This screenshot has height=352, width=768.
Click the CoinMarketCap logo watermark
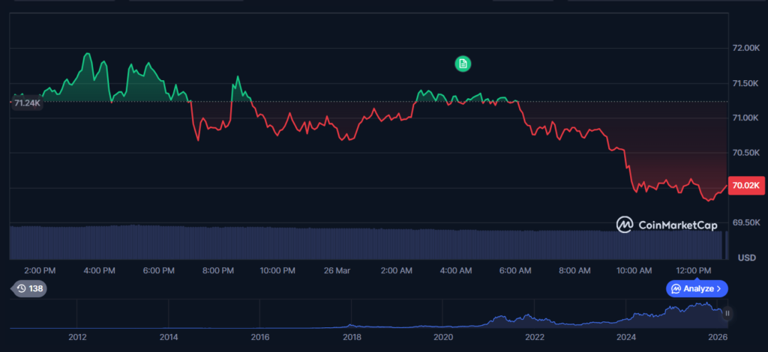(667, 224)
